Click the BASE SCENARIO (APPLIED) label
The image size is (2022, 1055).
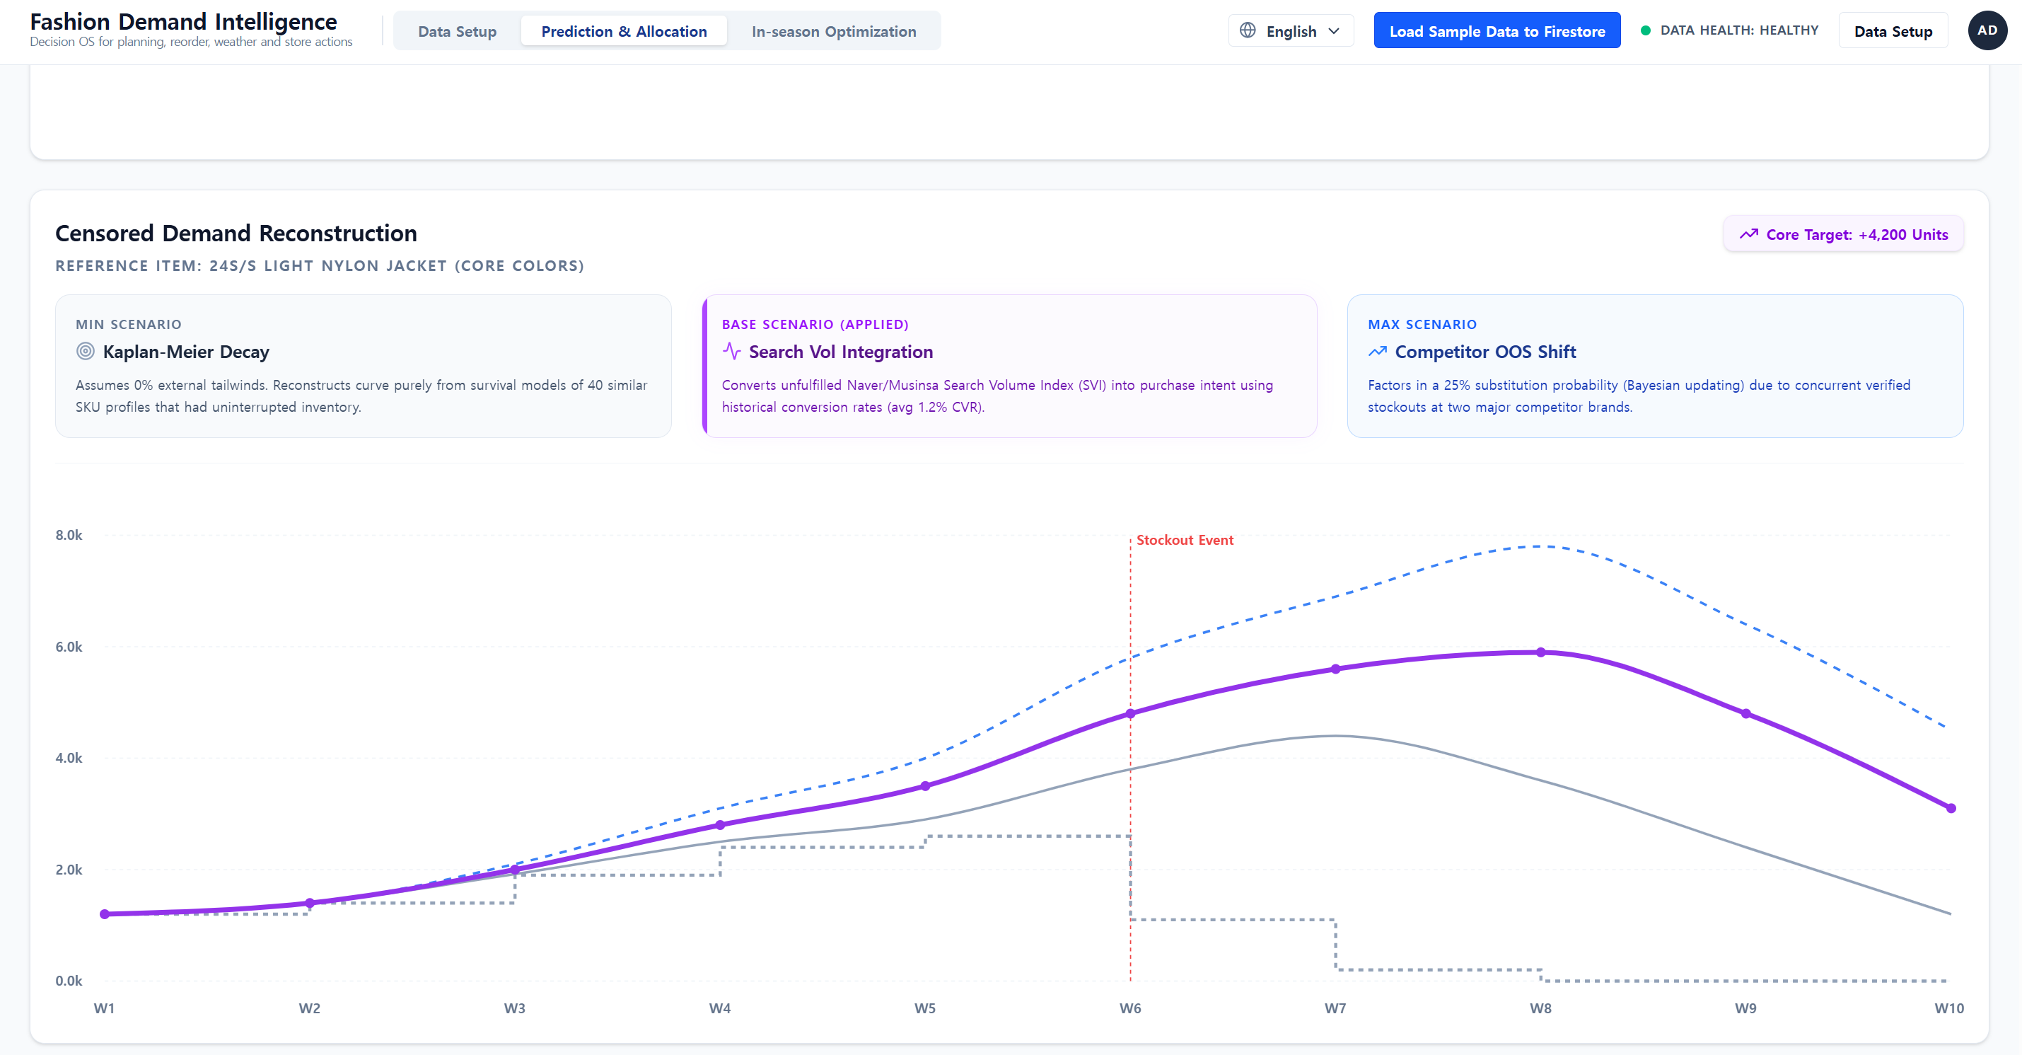pos(815,325)
